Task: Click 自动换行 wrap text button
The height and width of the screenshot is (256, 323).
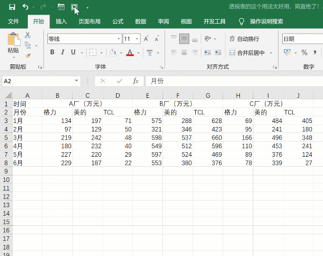Action: [x=244, y=39]
